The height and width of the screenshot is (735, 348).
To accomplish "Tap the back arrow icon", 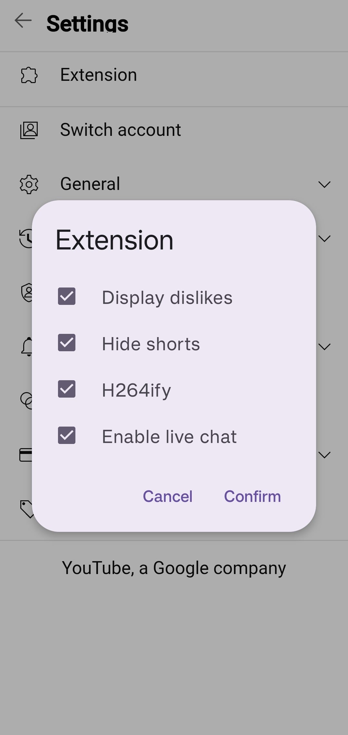I will coord(23,21).
